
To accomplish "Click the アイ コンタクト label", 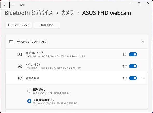I will (x=33, y=65).
